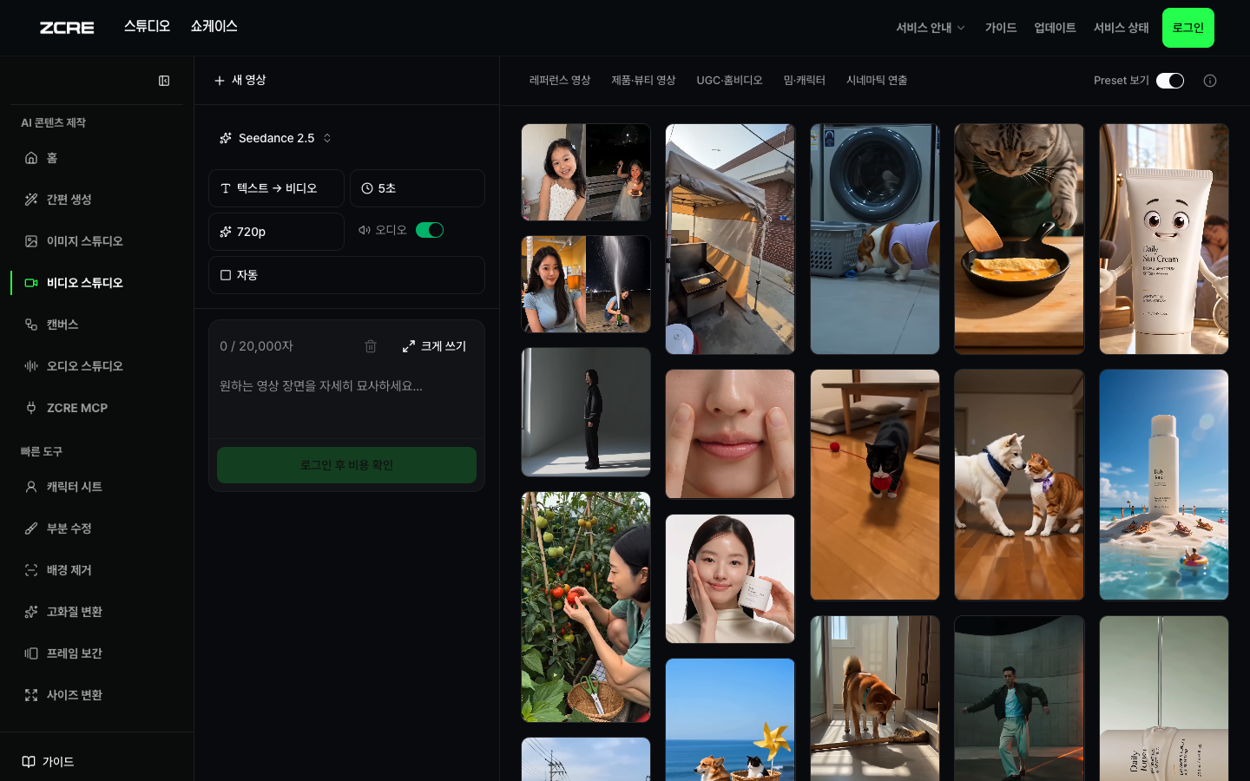
Task: Click the home icon in the sidebar
Action: coord(31,158)
